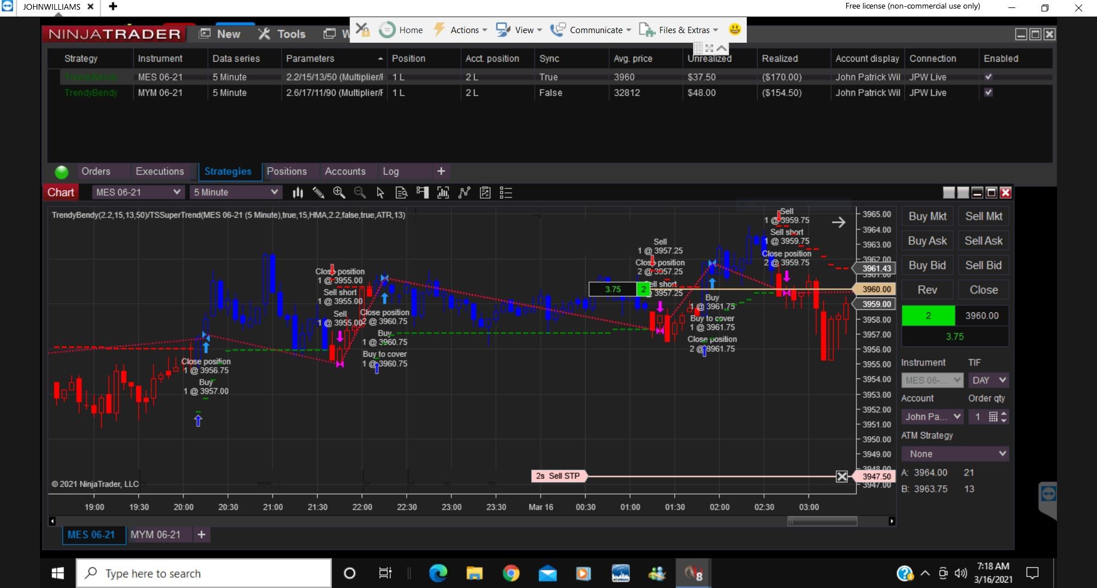The image size is (1097, 588).
Task: Select the MYM 06-21 chart tab
Action: 155,535
